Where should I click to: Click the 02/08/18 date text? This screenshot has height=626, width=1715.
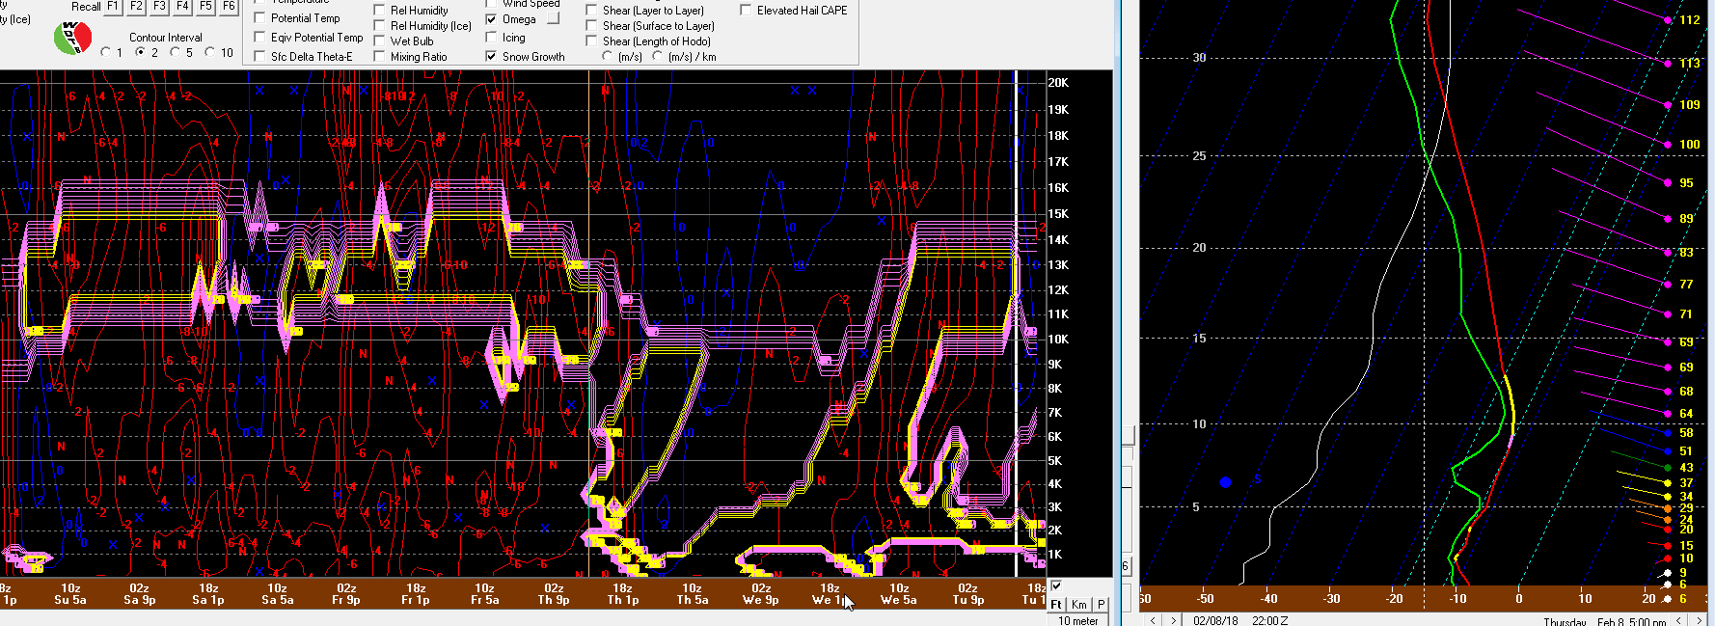point(1215,620)
